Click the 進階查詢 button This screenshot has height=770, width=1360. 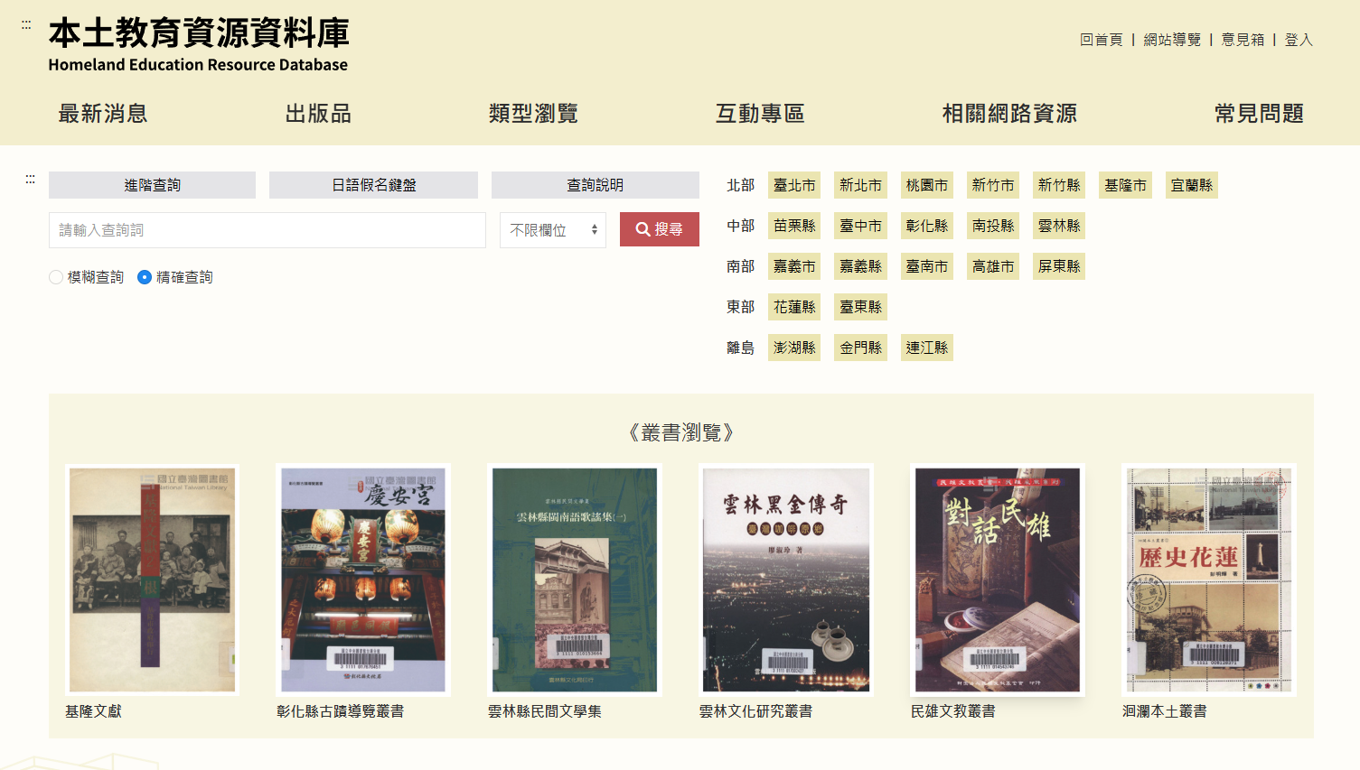pyautogui.click(x=152, y=185)
